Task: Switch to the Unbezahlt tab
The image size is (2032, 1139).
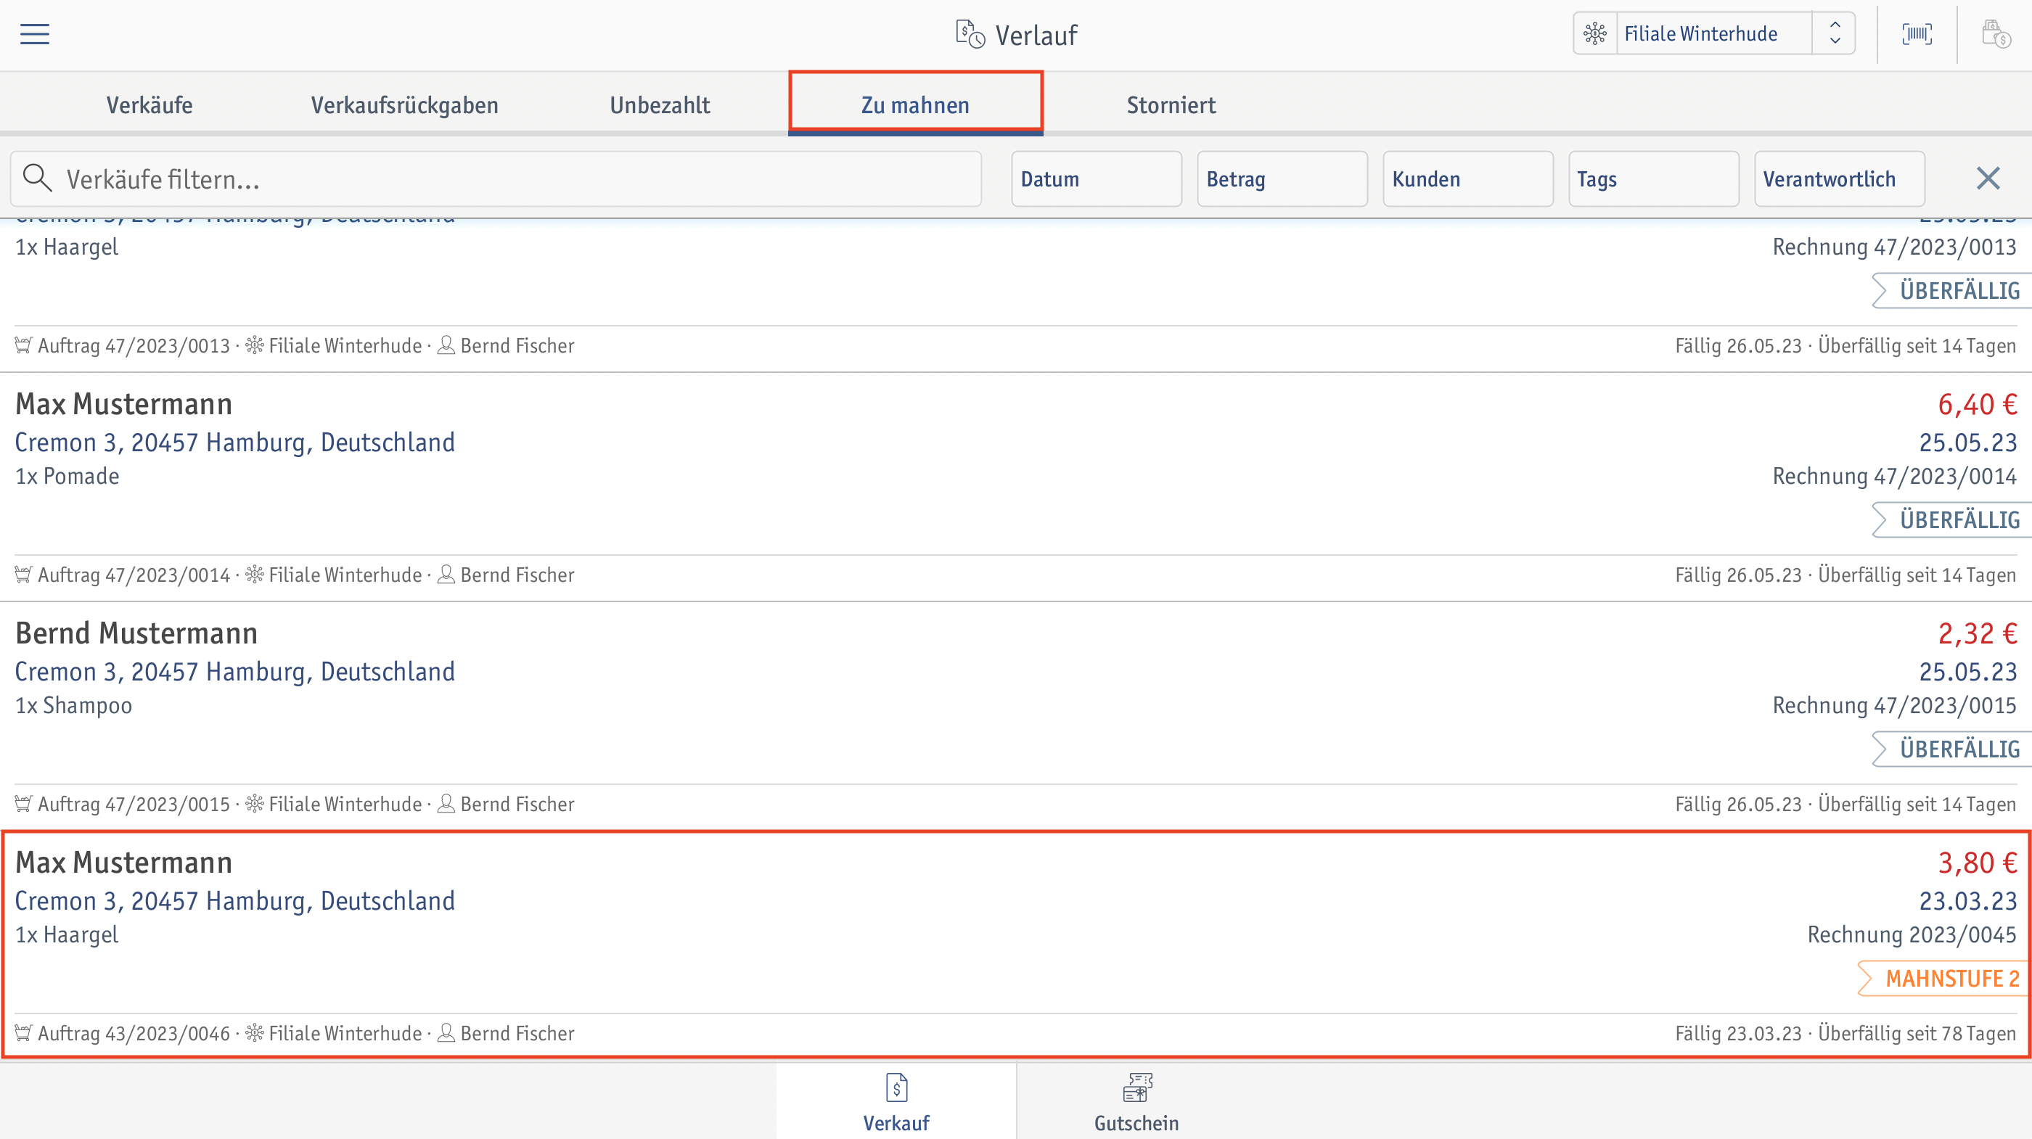Action: 660,105
